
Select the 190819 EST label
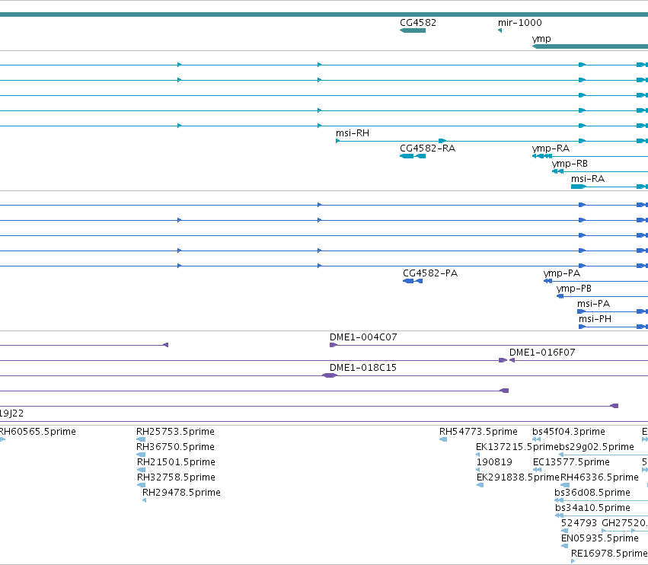pyautogui.click(x=494, y=462)
